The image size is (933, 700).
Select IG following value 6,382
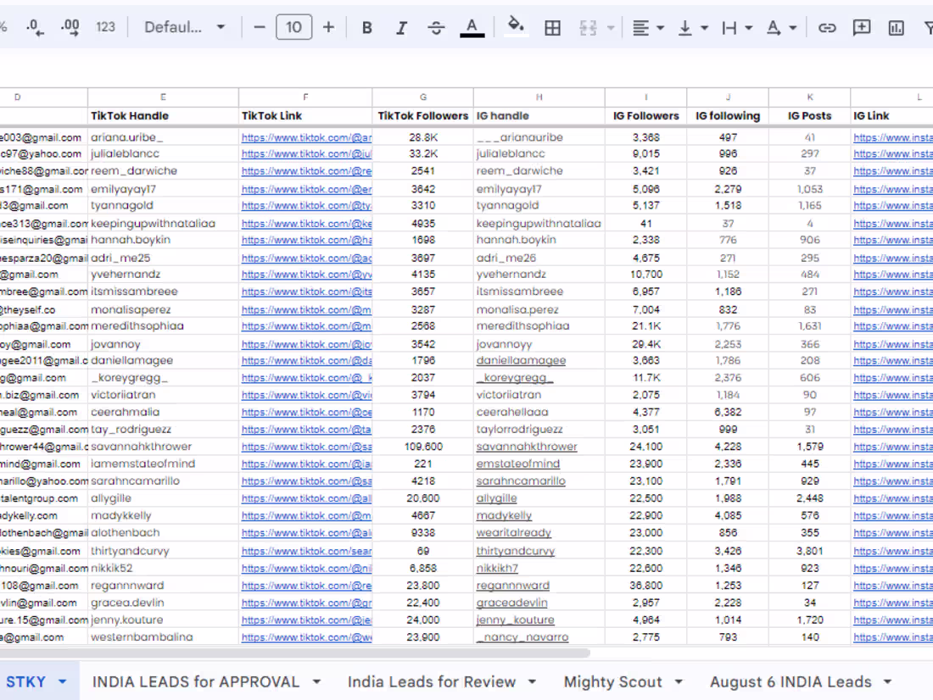728,412
